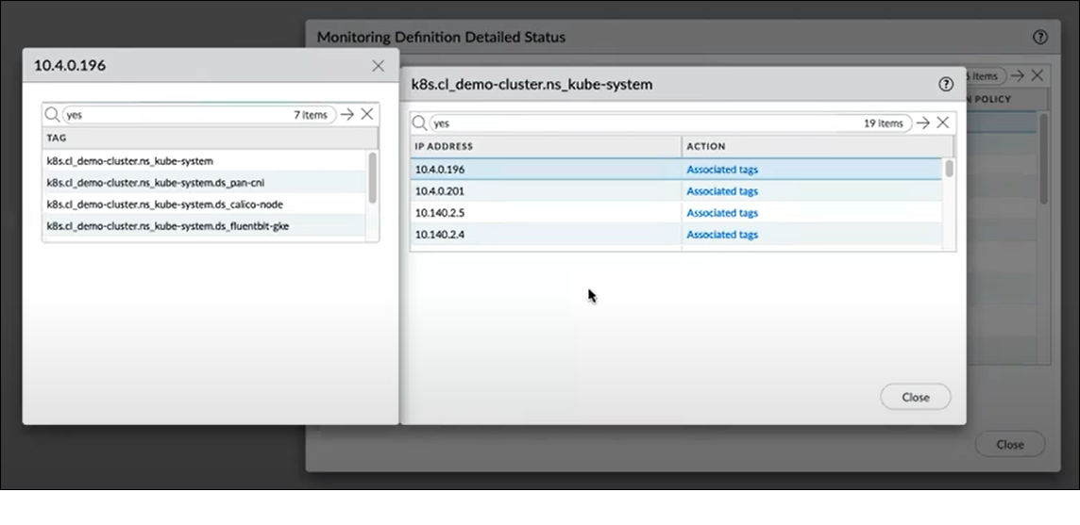View Associated tags for 10.140.2.4
This screenshot has height=525, width=1080.
(722, 235)
